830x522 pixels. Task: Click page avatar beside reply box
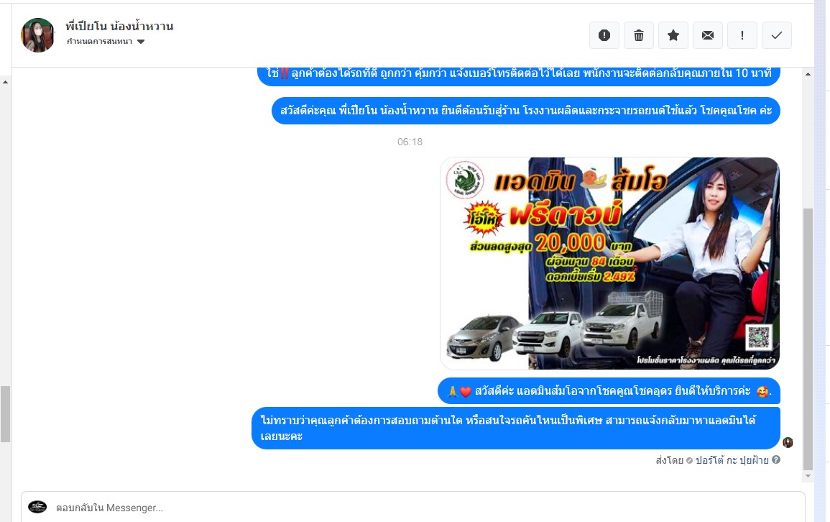[37, 507]
